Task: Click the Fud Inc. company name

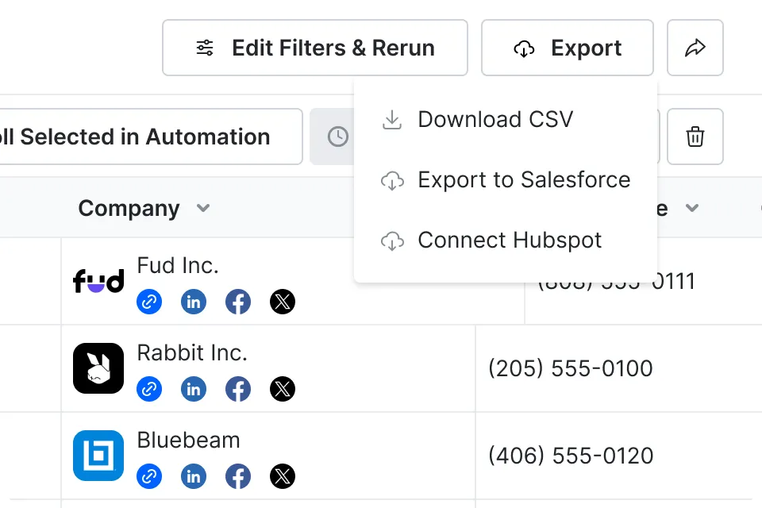Action: coord(178,265)
